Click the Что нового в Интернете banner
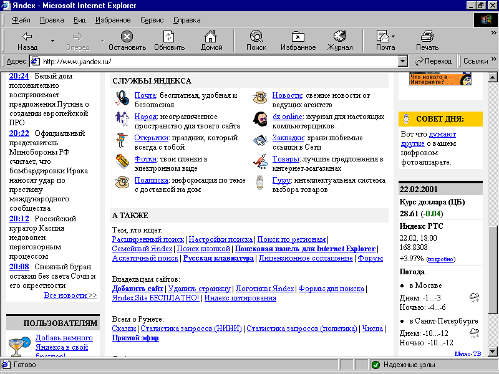 tap(440, 79)
